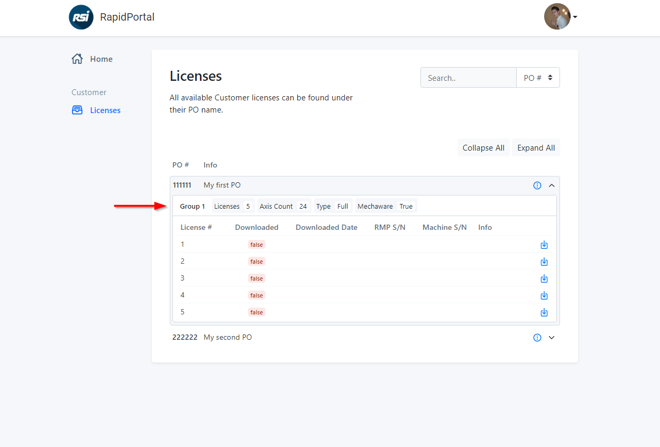The height and width of the screenshot is (447, 660).
Task: Click the RapidPortal brand title
Action: click(127, 17)
